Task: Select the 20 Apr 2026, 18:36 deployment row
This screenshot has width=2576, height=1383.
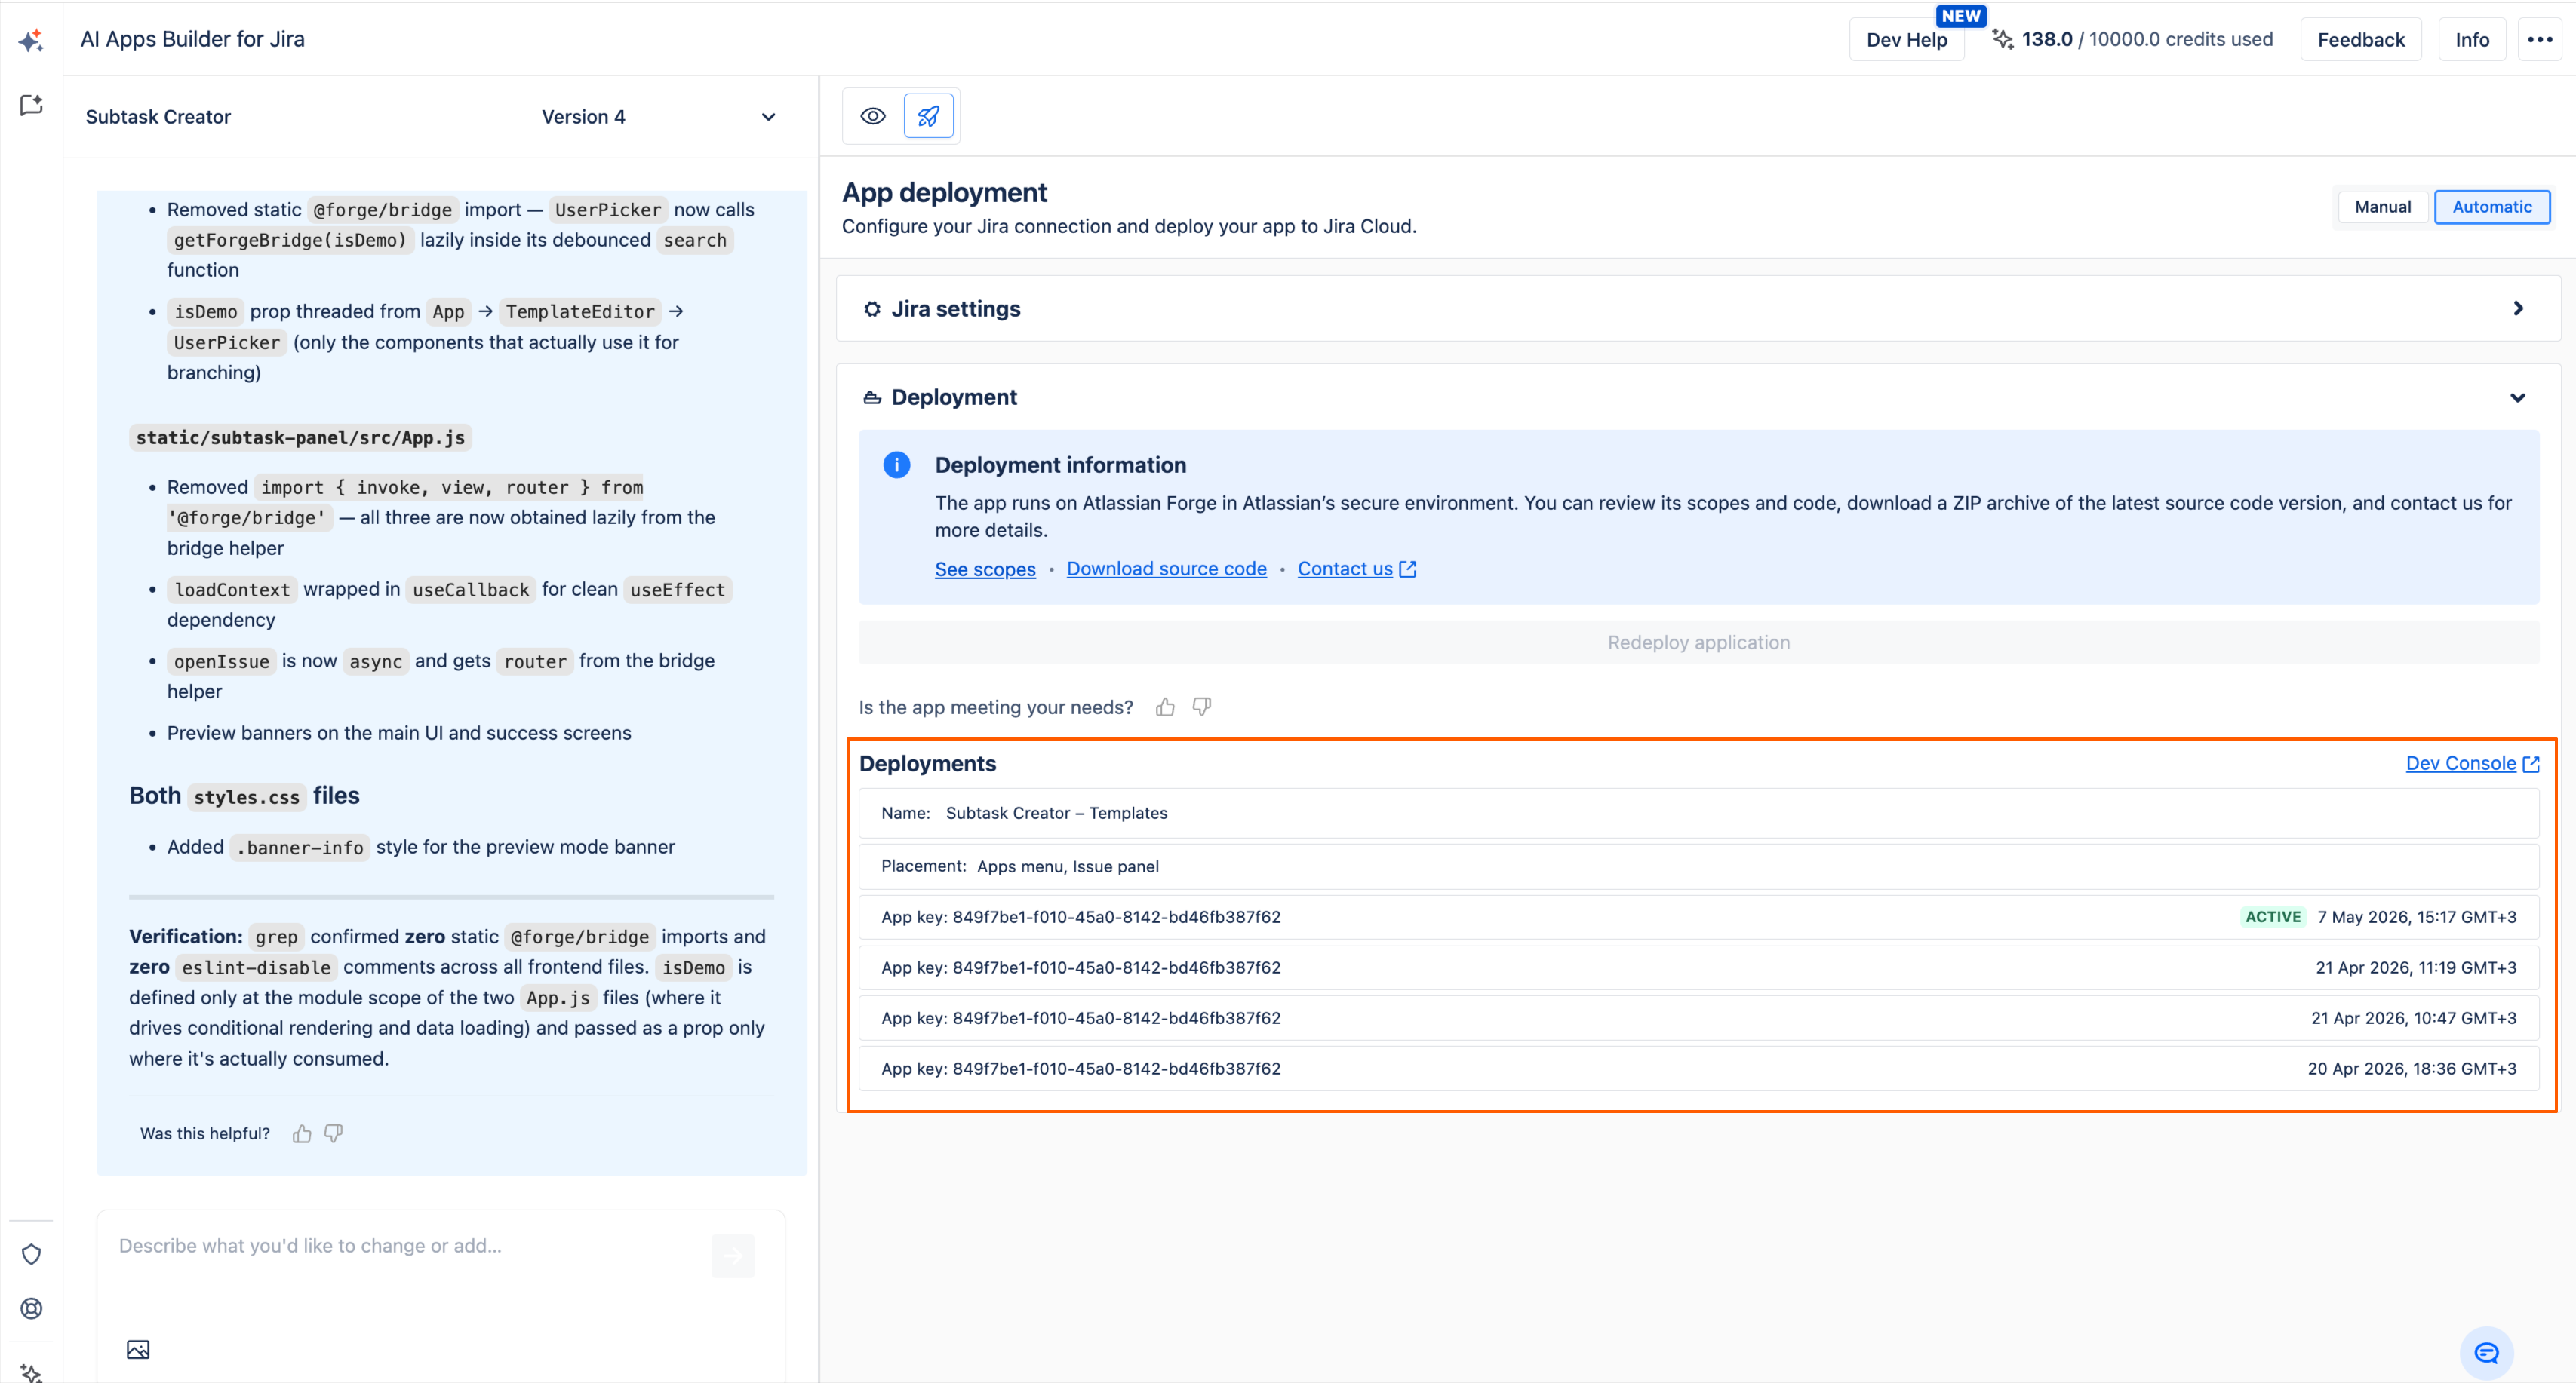Action: tap(1699, 1069)
